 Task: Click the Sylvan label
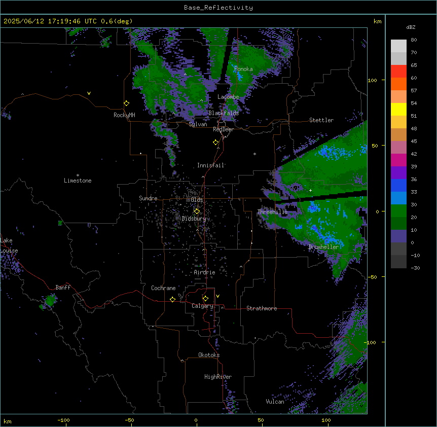pyautogui.click(x=198, y=124)
